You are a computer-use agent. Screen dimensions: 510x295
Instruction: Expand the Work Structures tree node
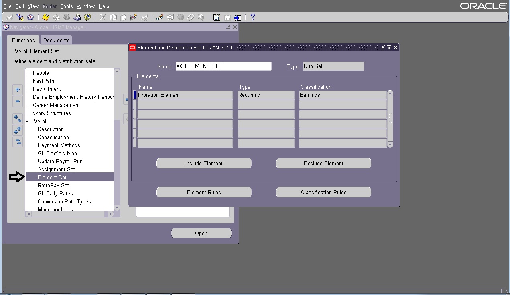click(28, 113)
